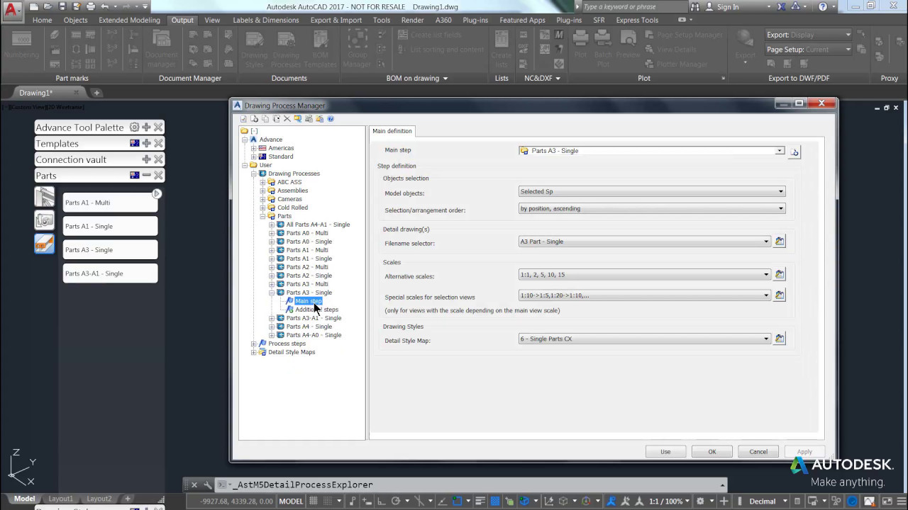Click the Parts A1 - Single palette button
The image size is (908, 510).
click(x=110, y=226)
